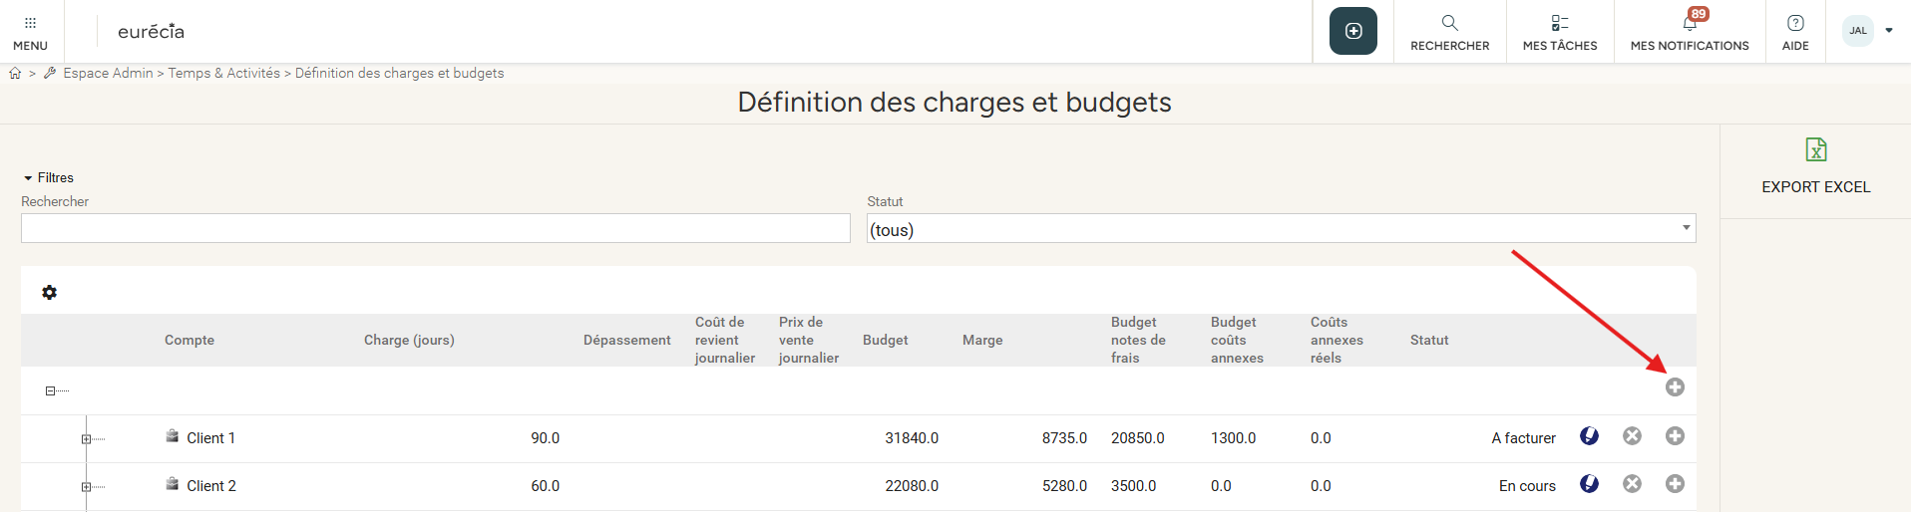The height and width of the screenshot is (512, 1911).
Task: Open the Statut dropdown showing (tous)
Action: point(1280,229)
